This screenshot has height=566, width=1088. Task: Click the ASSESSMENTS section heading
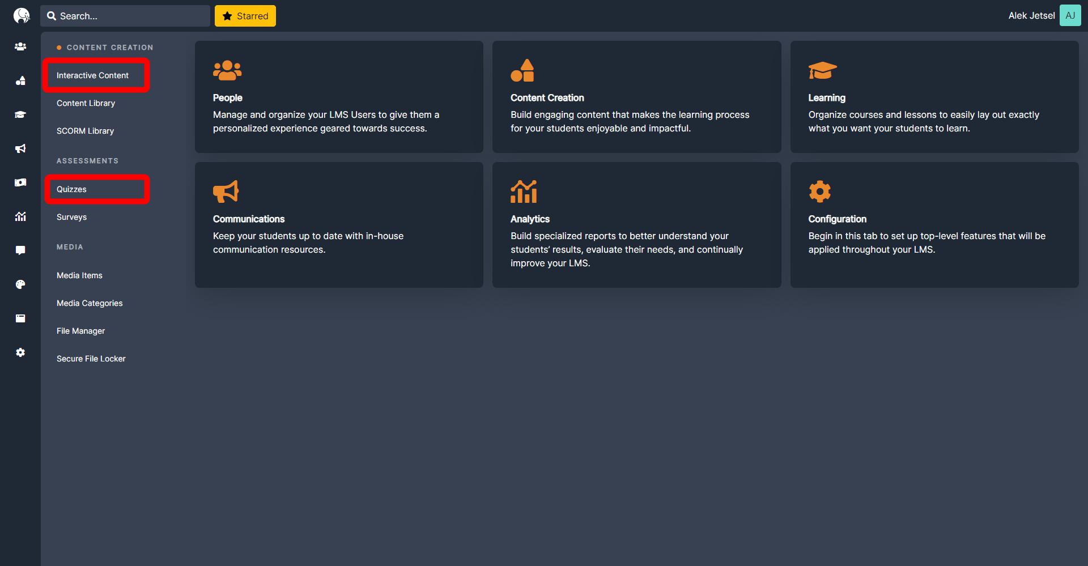(88, 161)
